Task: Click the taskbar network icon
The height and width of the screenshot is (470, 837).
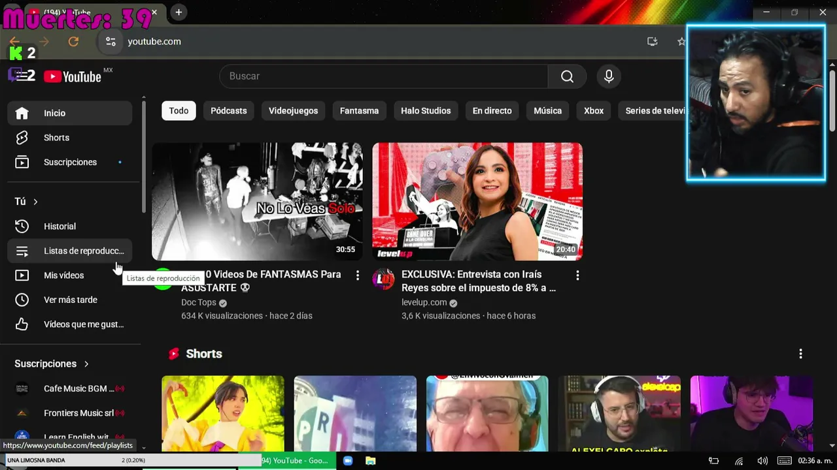Action: 738,461
